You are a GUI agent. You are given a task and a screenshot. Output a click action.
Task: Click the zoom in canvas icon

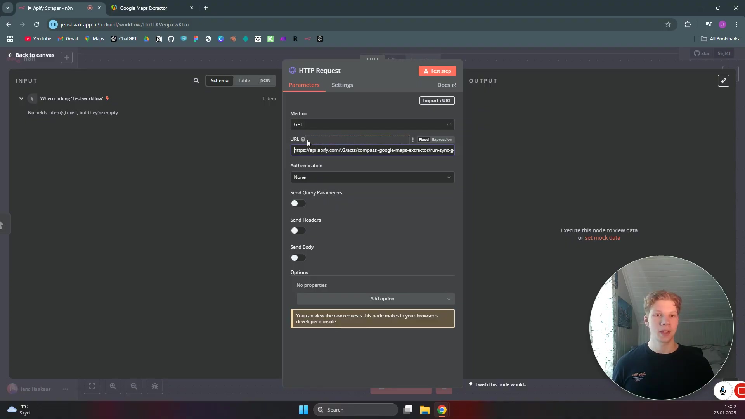113,386
